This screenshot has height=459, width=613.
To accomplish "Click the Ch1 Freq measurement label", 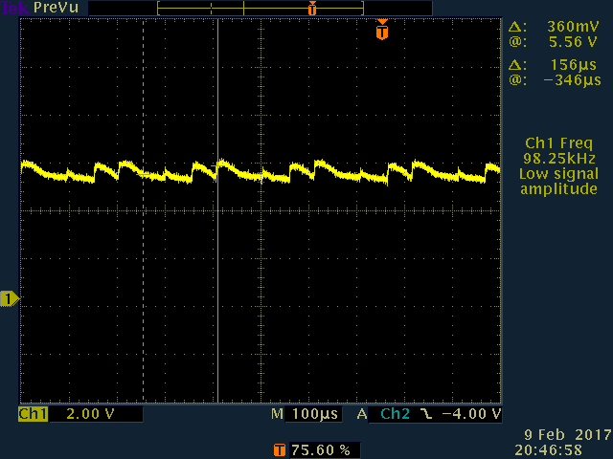I will click(559, 143).
